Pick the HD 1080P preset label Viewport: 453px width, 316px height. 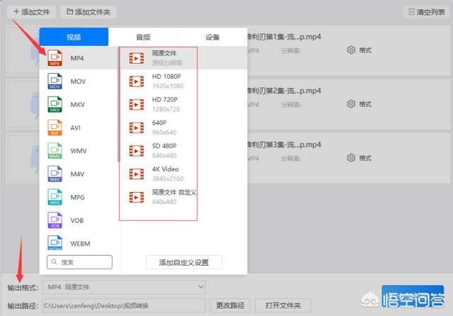[166, 77]
